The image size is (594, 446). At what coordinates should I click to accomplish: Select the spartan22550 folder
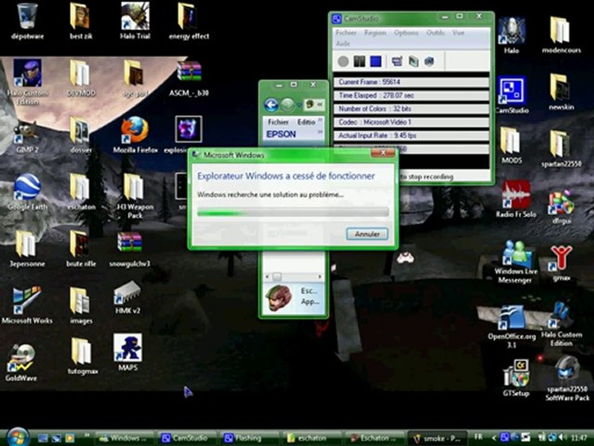[x=561, y=149]
